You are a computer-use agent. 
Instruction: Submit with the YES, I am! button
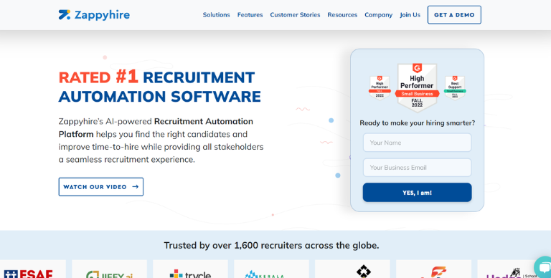tap(417, 192)
